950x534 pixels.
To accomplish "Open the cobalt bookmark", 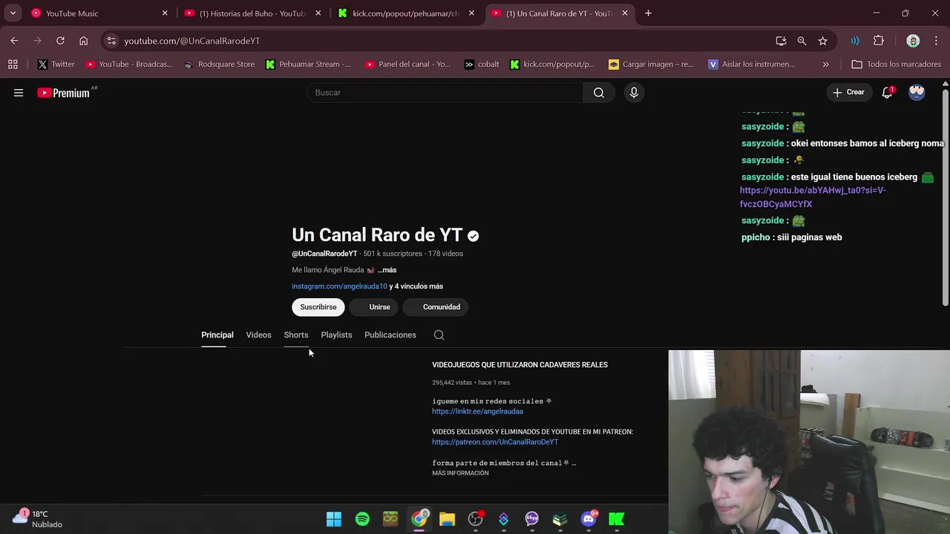I will tap(482, 65).
